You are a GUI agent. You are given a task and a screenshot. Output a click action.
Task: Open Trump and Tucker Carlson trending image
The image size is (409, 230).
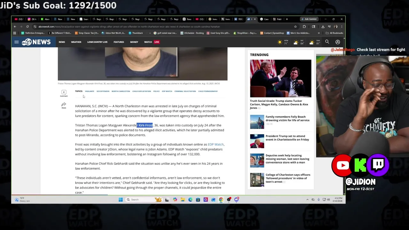(x=281, y=78)
